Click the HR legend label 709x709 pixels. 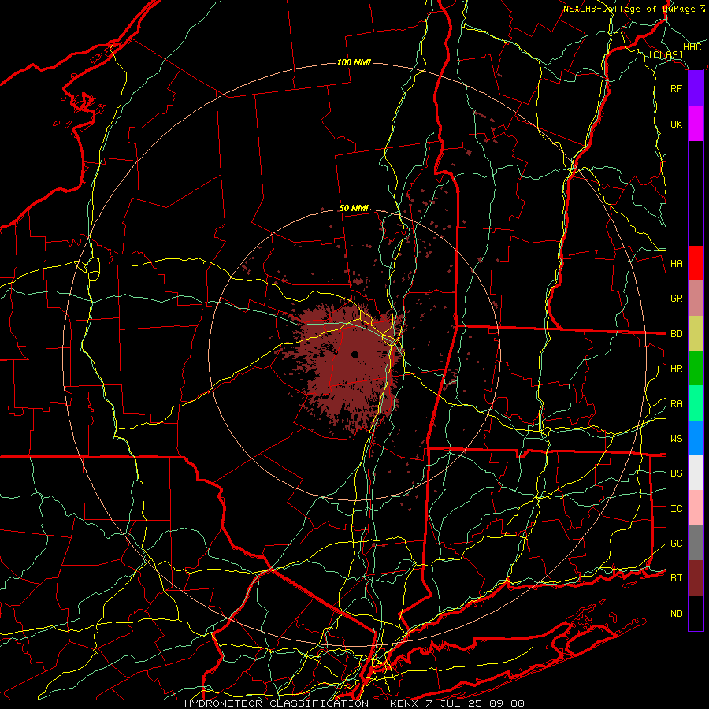tap(676, 369)
